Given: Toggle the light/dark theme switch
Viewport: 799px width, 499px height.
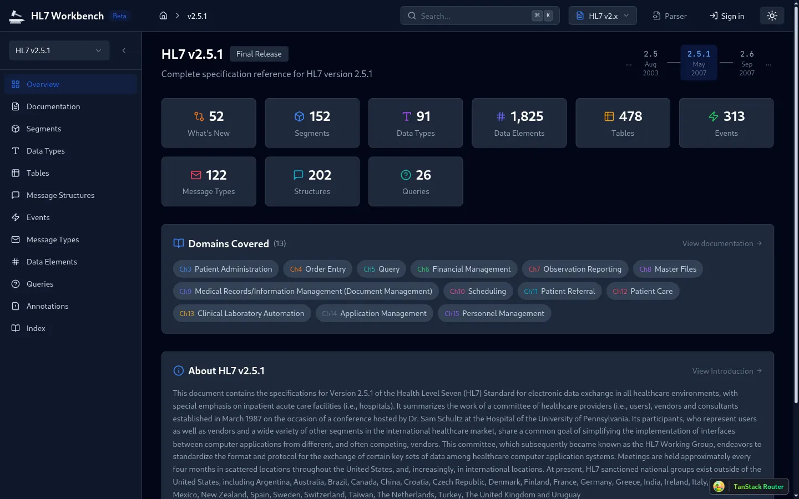Looking at the screenshot, I should tap(772, 16).
